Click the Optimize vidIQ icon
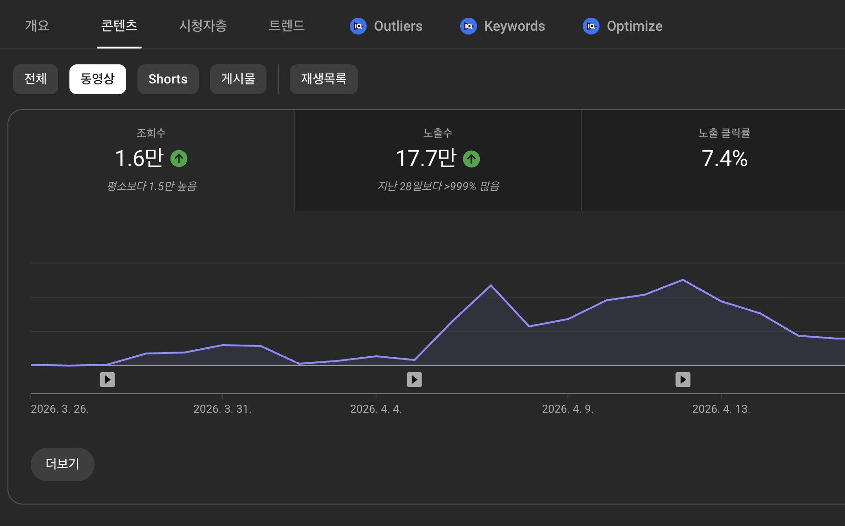Viewport: 845px width, 526px height. (x=591, y=26)
